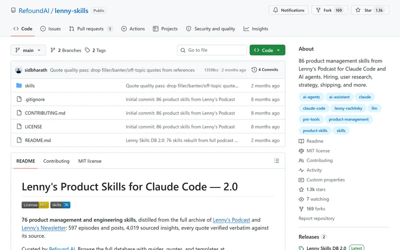The width and height of the screenshot is (400, 250).
Task: Switch to the MIT license README tab
Action: [90, 161]
